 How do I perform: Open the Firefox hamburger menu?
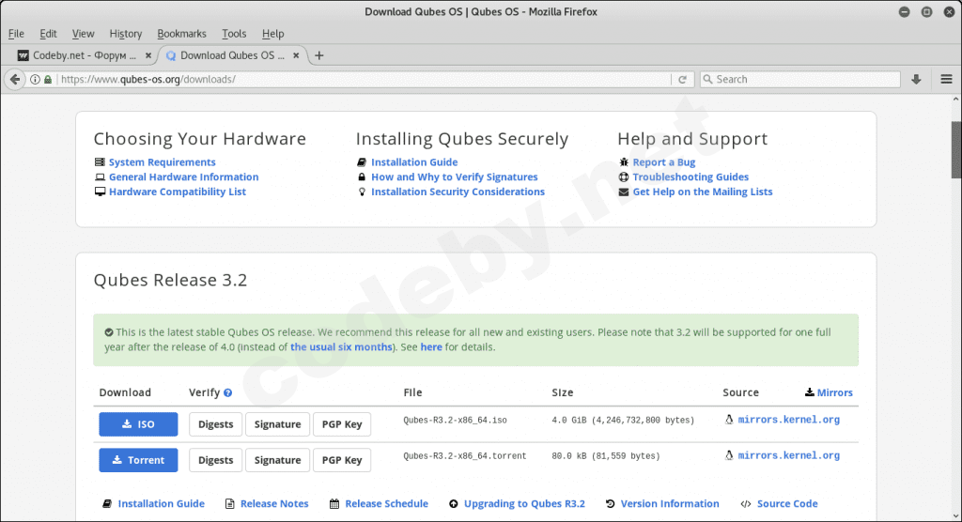[x=946, y=80]
